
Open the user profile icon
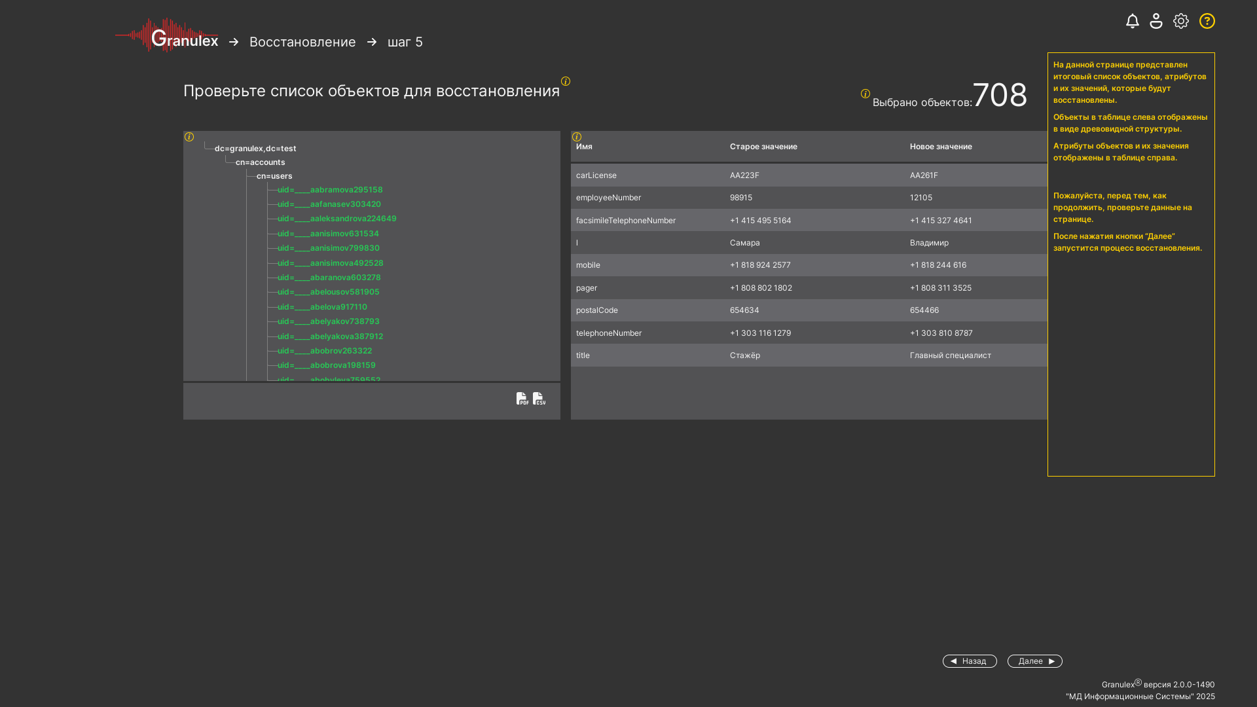1156,21
